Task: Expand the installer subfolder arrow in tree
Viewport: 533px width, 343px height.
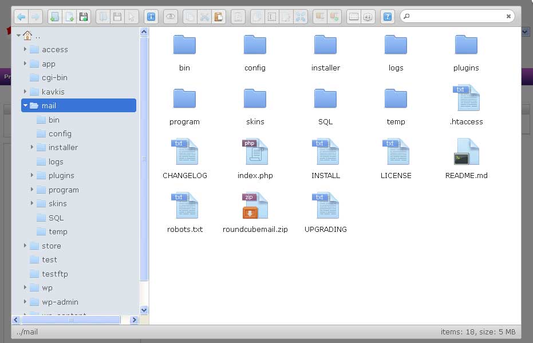Action: click(x=31, y=147)
